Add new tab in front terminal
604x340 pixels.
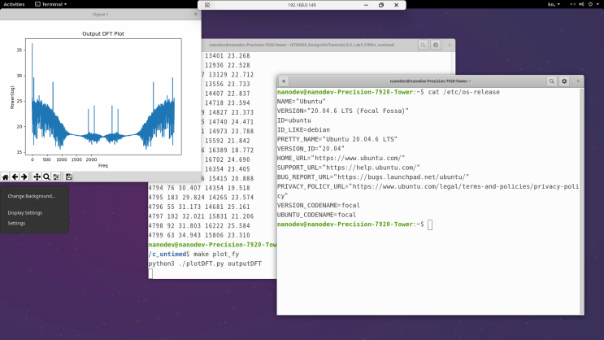coord(284,81)
